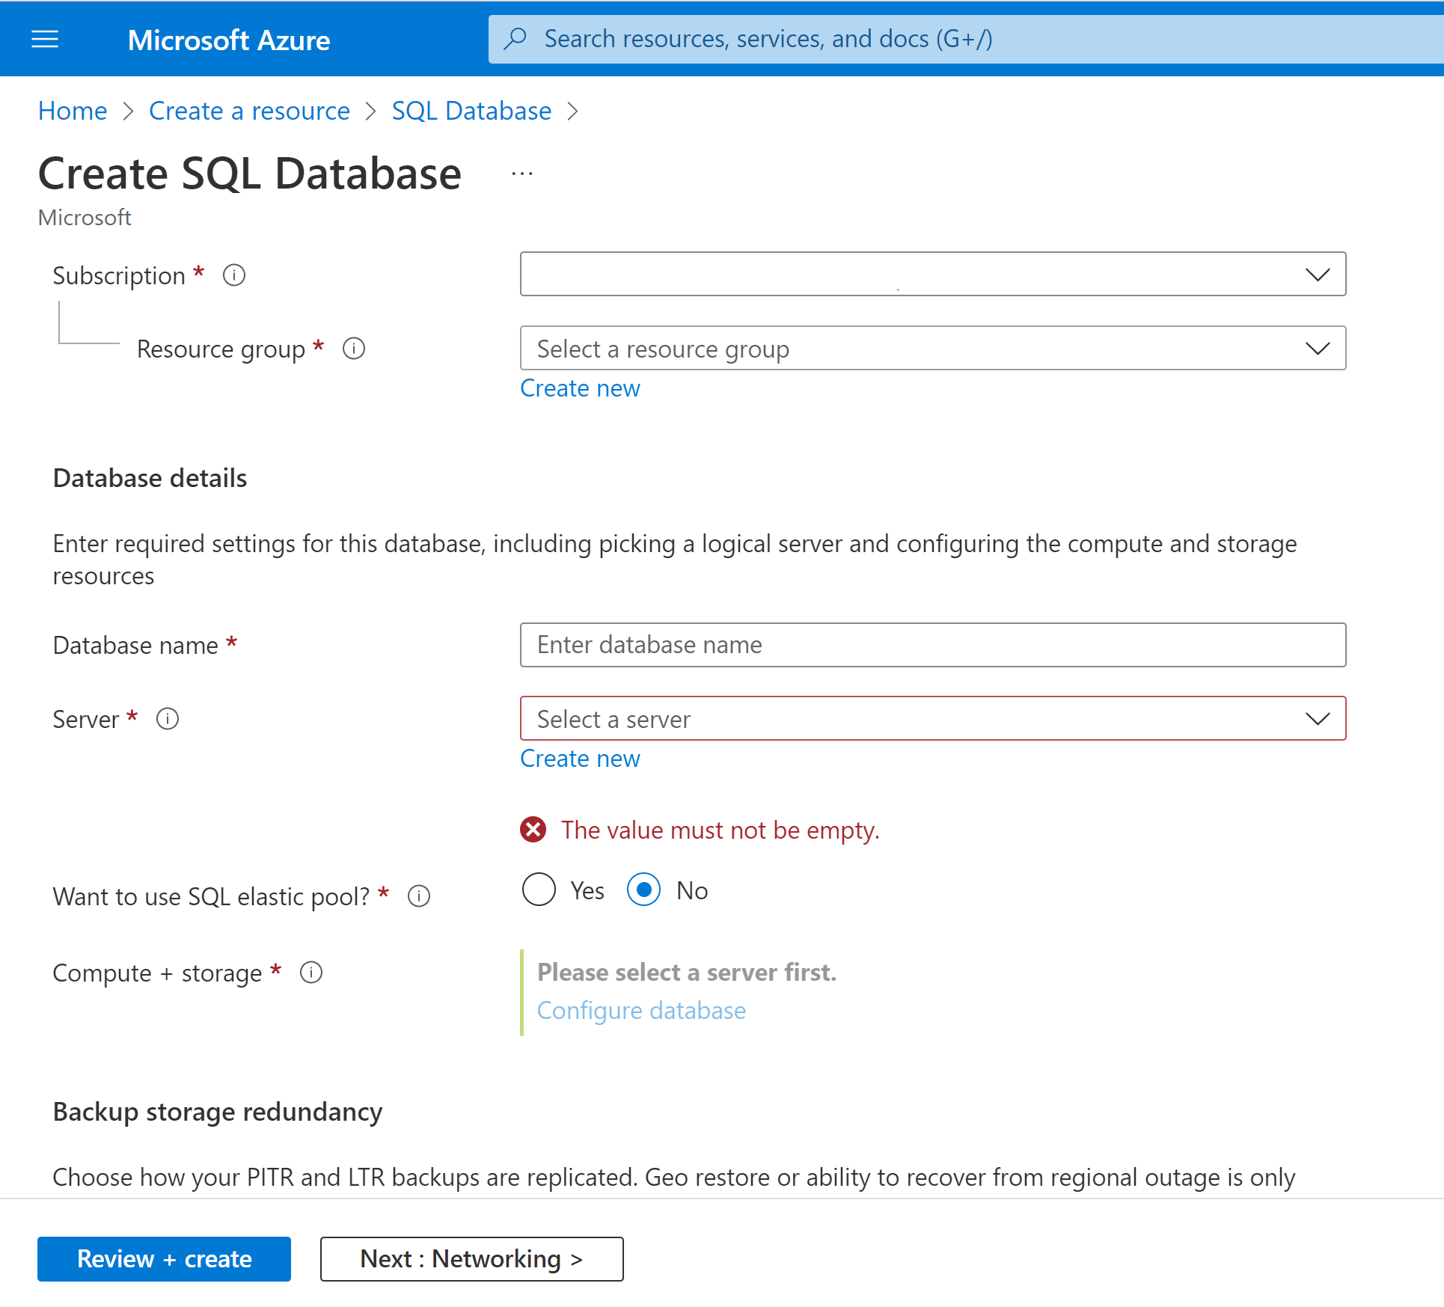Go to Home breadcrumb
This screenshot has height=1307, width=1444.
pos(73,111)
